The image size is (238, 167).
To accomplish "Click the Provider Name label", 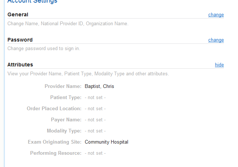I will click(63, 86).
